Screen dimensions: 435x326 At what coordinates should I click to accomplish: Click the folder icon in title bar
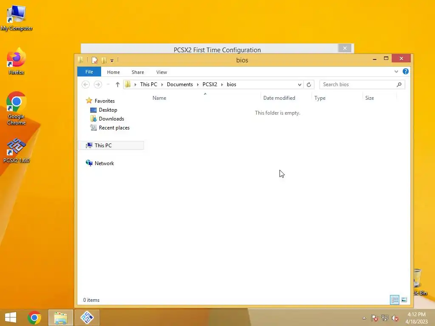pos(80,60)
